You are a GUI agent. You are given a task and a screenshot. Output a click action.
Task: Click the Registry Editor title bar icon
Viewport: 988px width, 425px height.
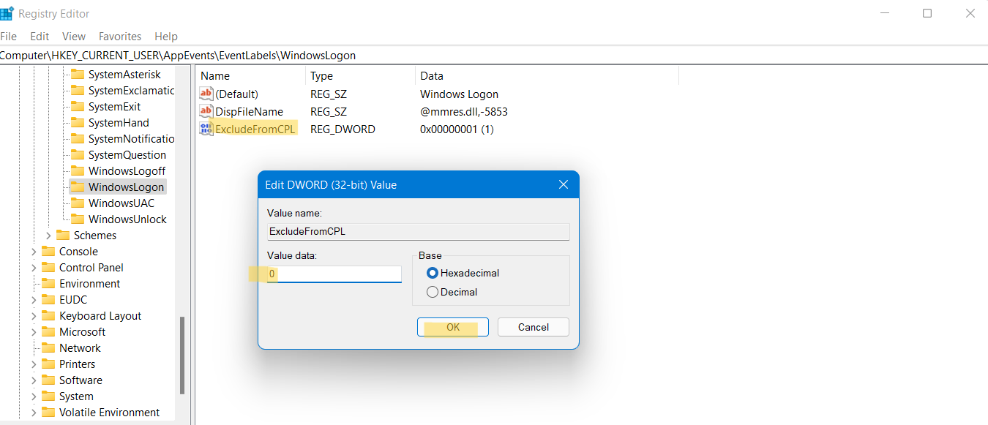point(7,12)
